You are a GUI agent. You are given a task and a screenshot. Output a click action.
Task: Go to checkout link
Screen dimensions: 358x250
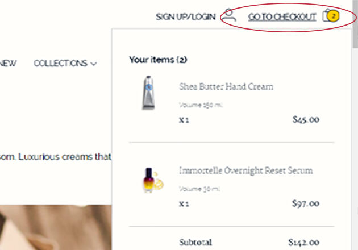tap(282, 16)
